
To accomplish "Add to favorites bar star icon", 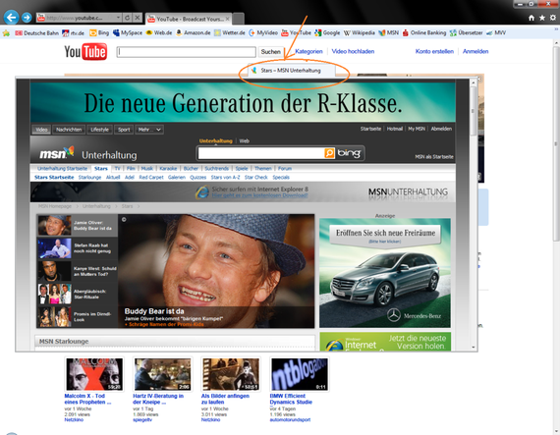I will 6,33.
